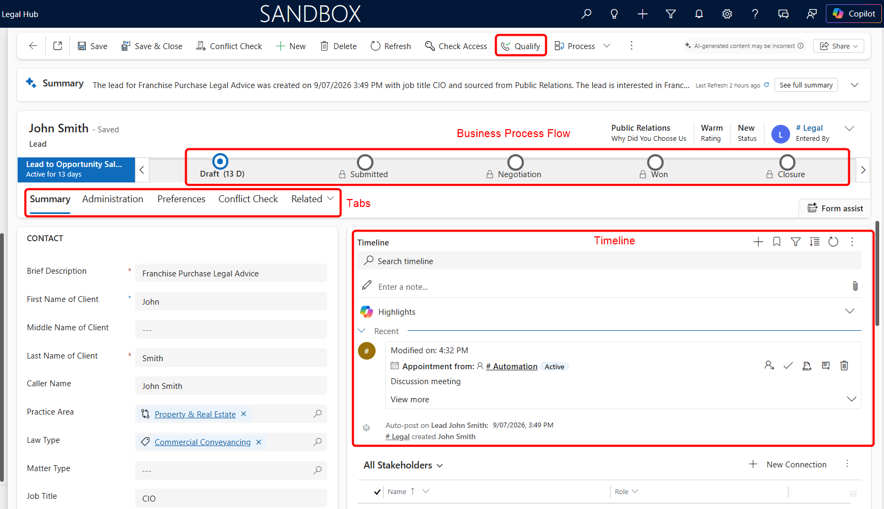The height and width of the screenshot is (509, 884).
Task: Click New Connection
Action: [787, 465]
